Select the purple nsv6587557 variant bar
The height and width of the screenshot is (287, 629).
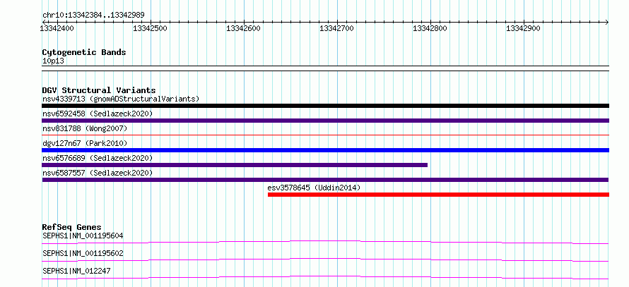325,180
